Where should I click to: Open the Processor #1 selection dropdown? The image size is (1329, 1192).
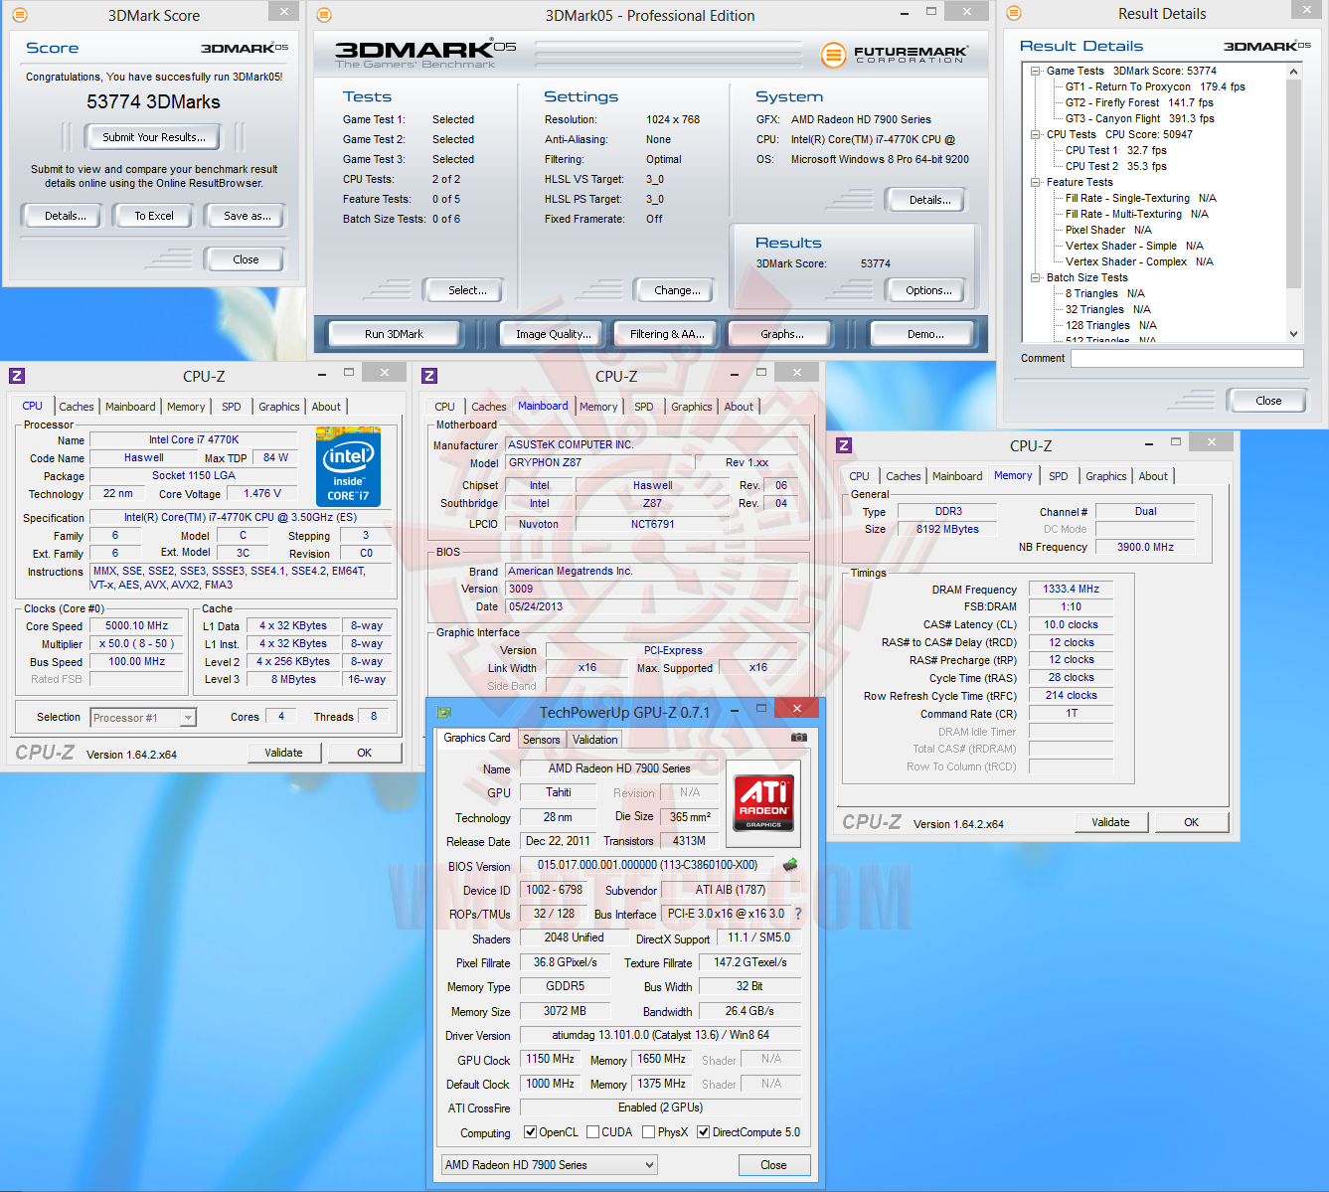tap(188, 718)
